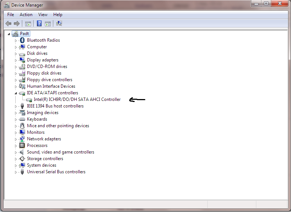Expand the Bluetooth Radios node
The image size is (291, 212).
click(16, 41)
